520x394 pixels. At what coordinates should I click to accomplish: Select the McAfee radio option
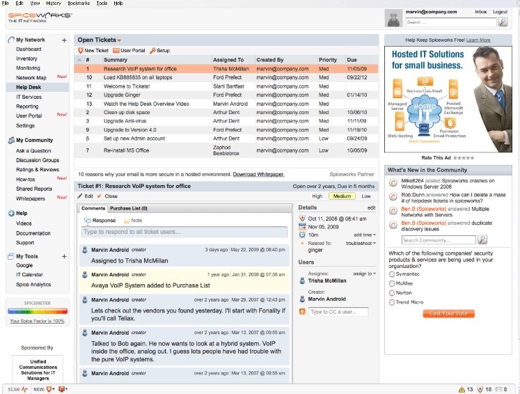392,283
